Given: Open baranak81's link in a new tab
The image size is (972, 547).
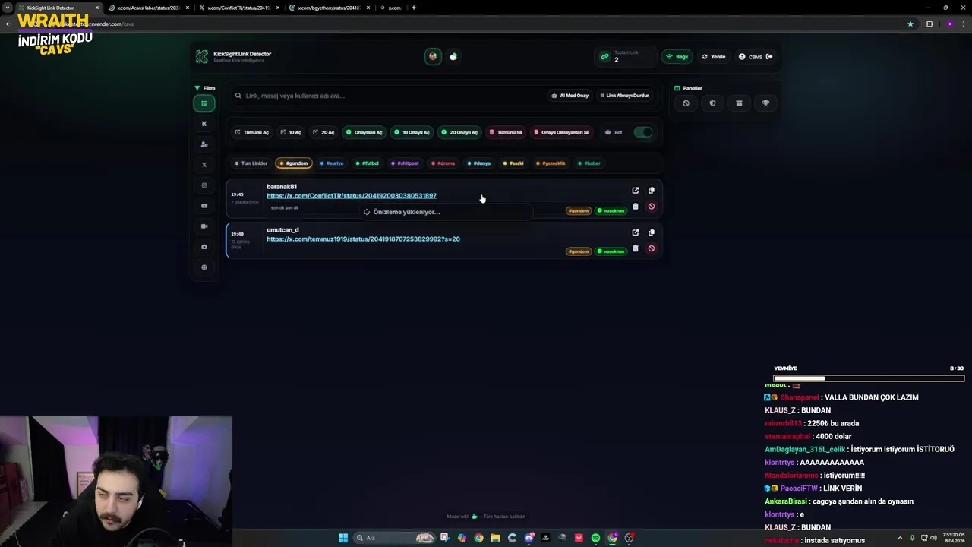Looking at the screenshot, I should point(636,191).
